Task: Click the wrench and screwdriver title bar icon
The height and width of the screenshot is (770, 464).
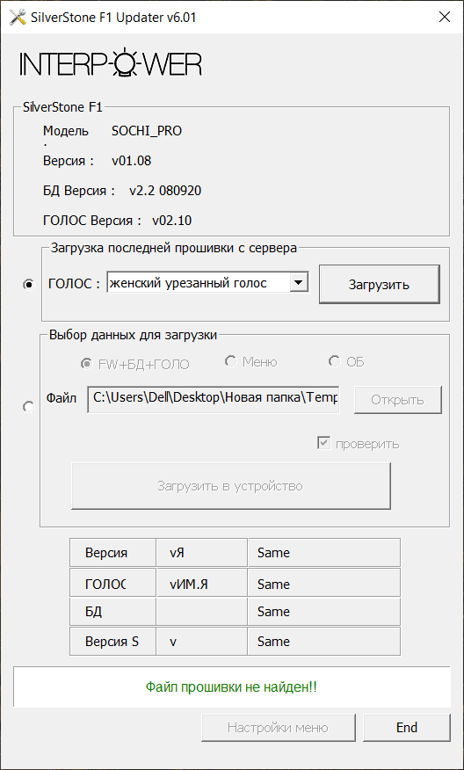Action: point(18,18)
